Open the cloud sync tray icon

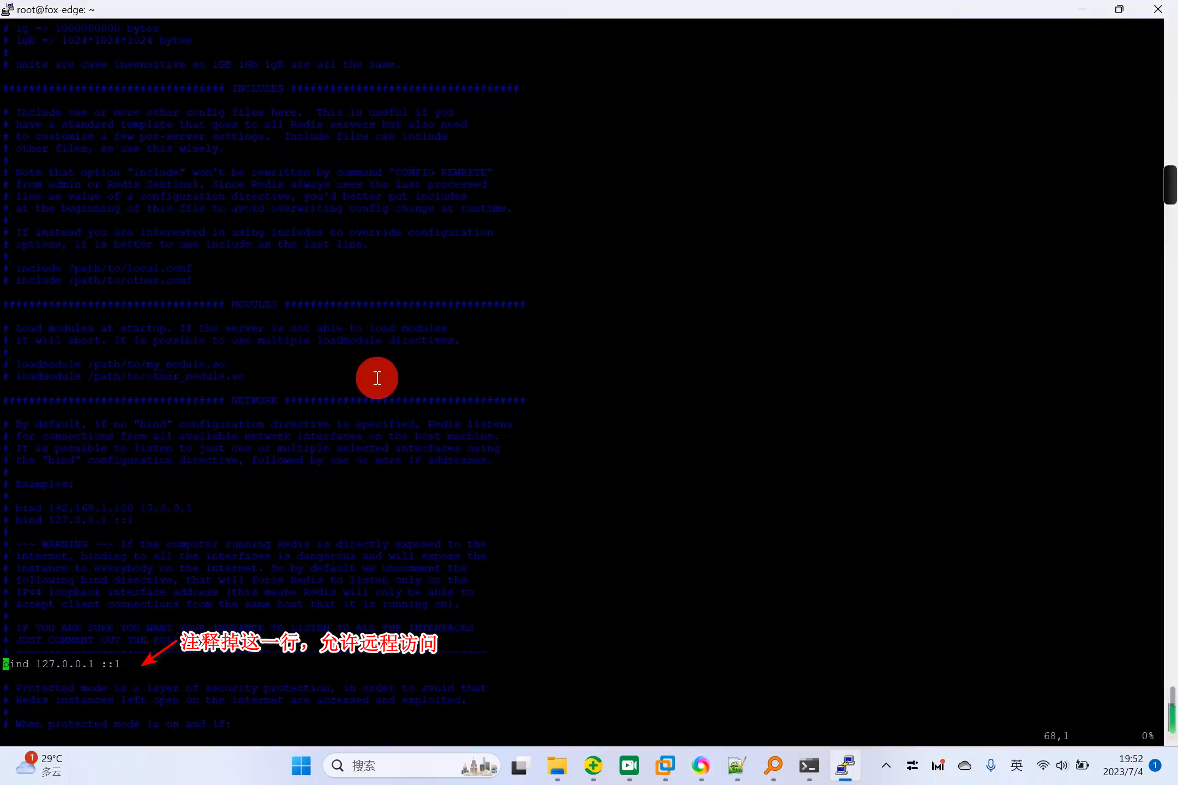pyautogui.click(x=965, y=766)
